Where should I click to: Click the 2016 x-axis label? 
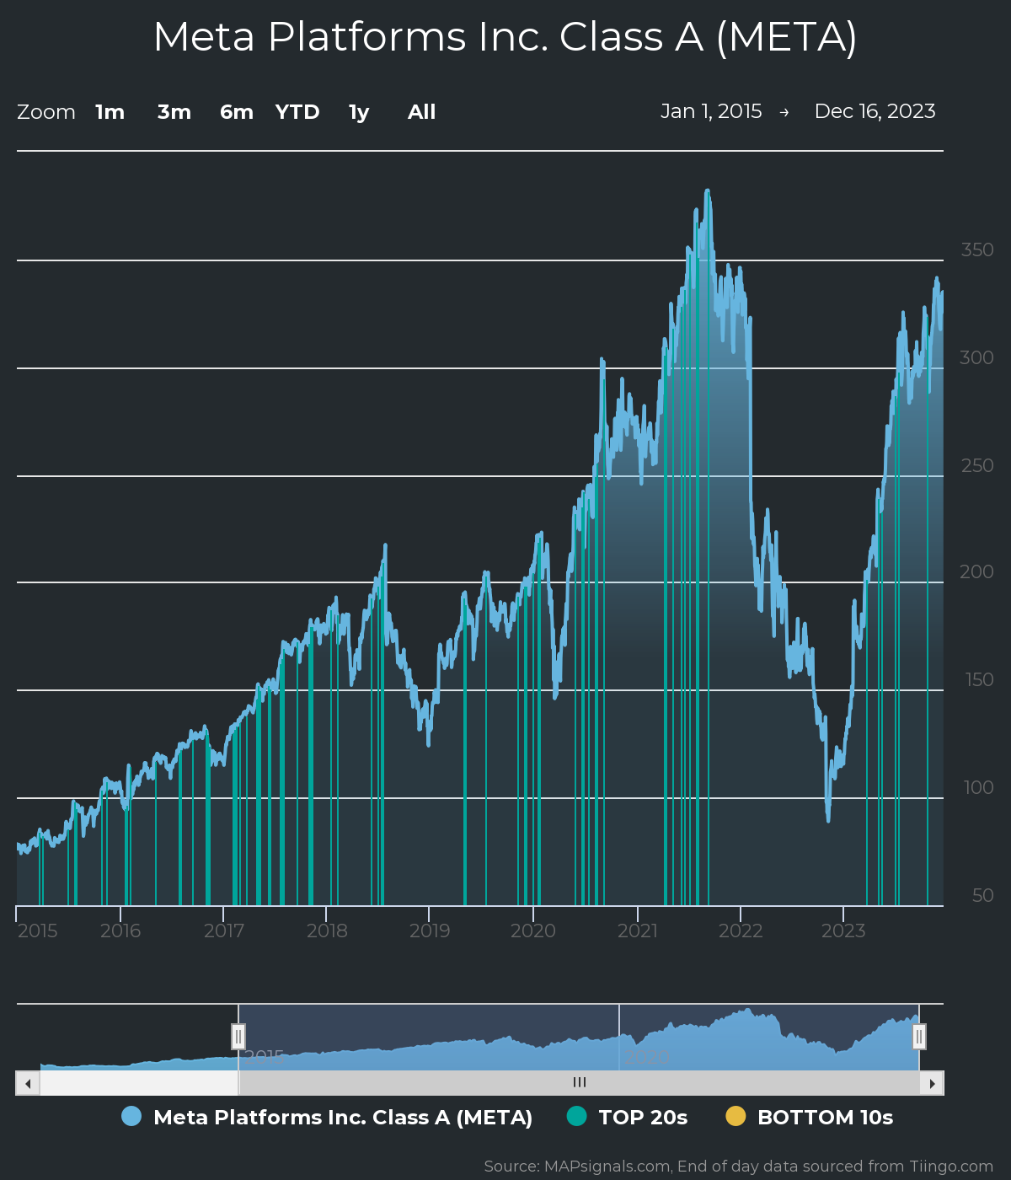pyautogui.click(x=120, y=931)
